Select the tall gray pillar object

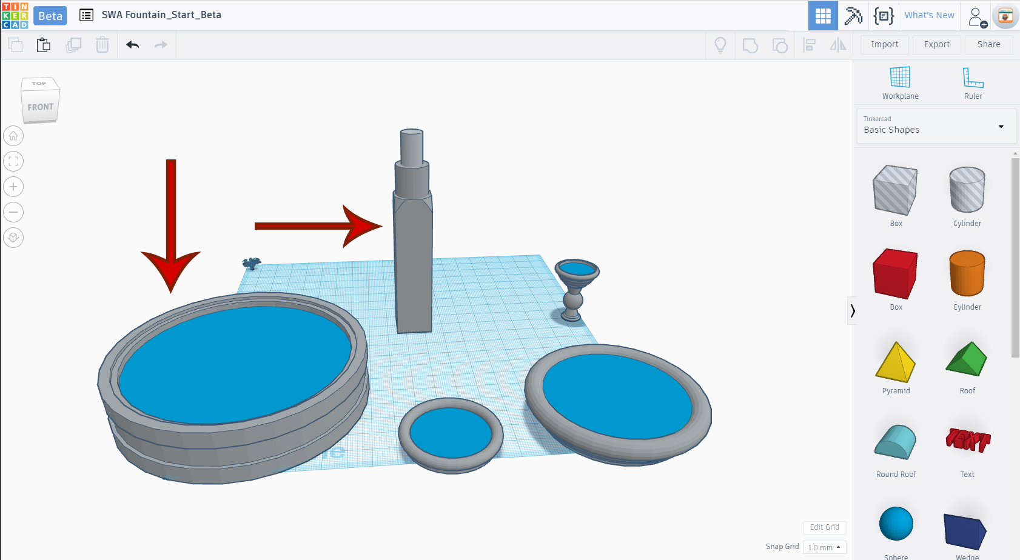click(414, 255)
